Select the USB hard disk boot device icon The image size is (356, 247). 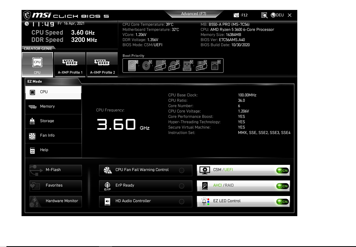pyautogui.click(x=160, y=66)
